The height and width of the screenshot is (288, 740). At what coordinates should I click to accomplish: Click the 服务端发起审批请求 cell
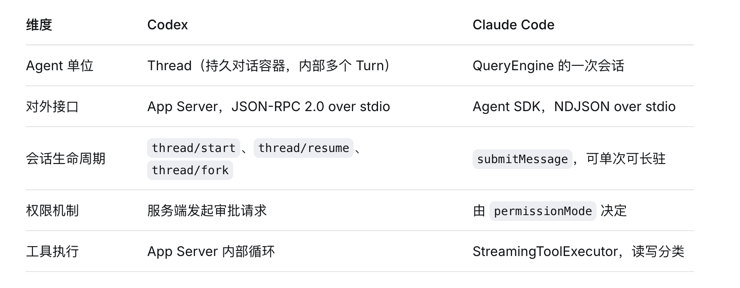coord(207,211)
